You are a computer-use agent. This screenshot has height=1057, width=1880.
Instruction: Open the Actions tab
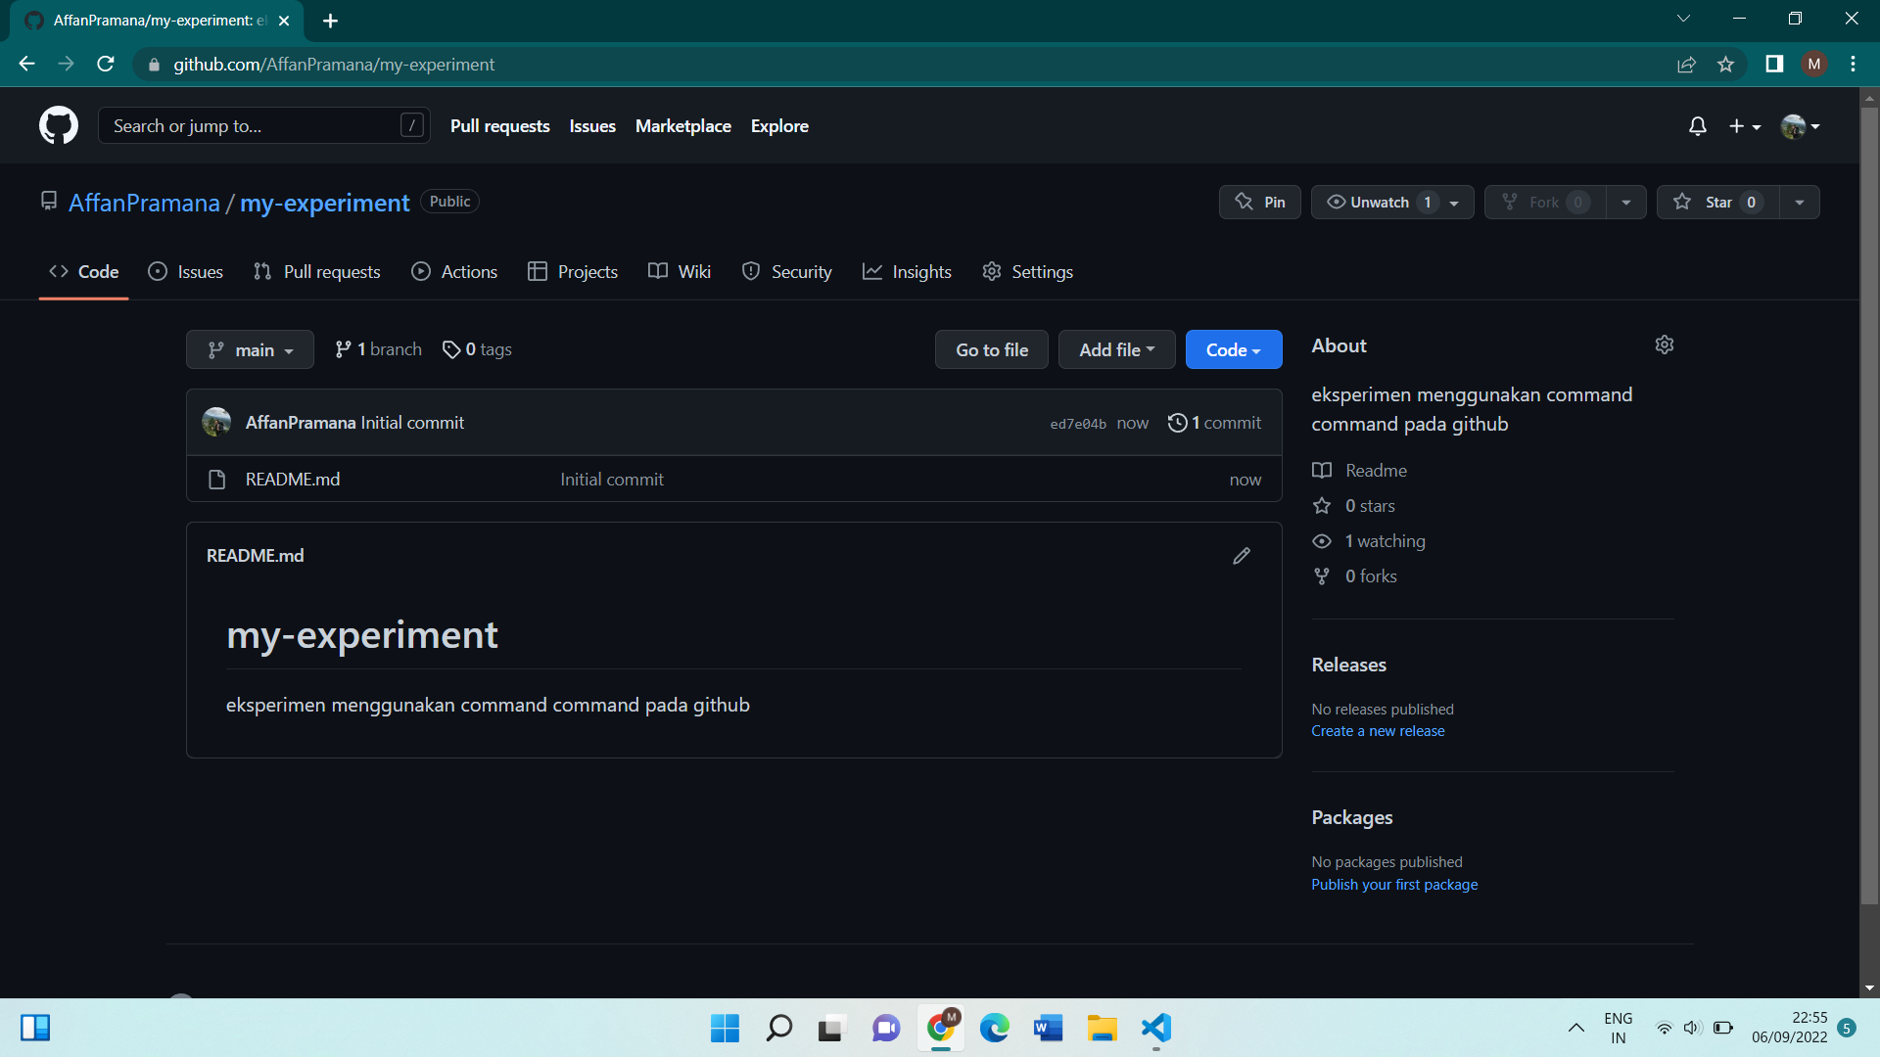[454, 271]
